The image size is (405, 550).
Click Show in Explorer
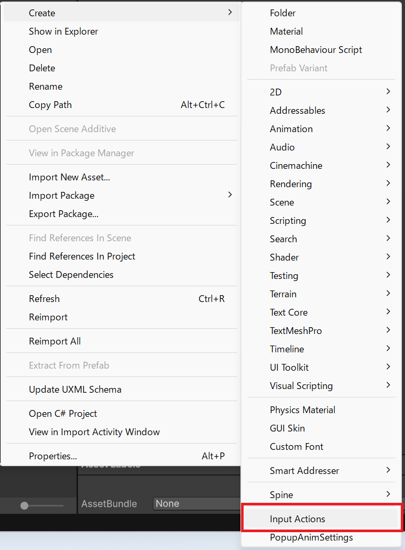63,31
